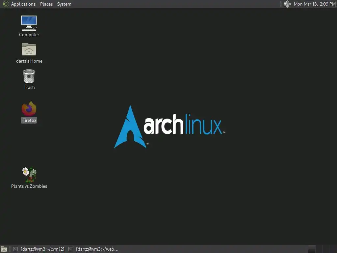
Task: Open the Applications menu
Action: [x=23, y=4]
